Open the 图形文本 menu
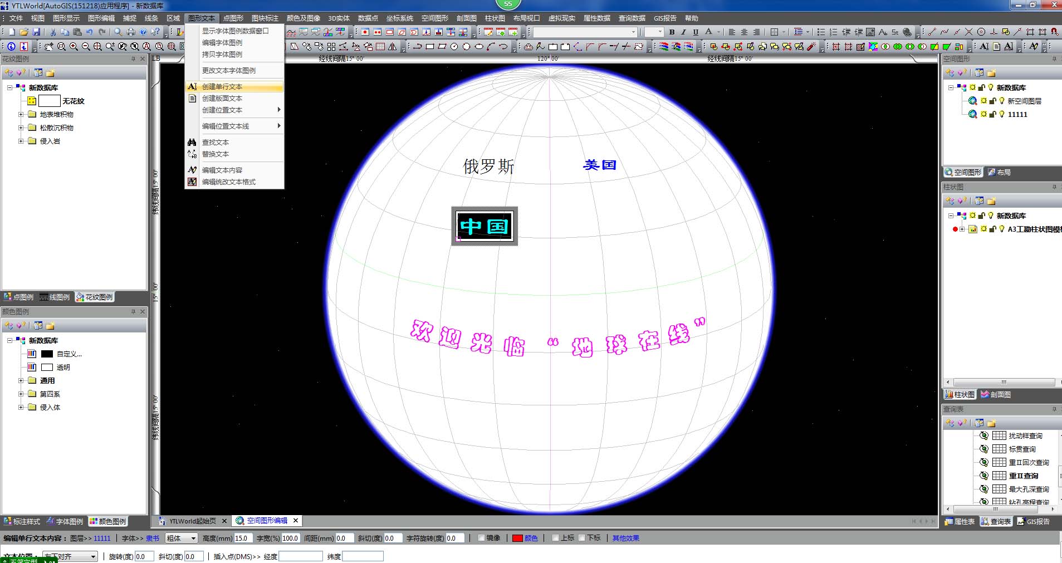1062x563 pixels. pos(201,18)
